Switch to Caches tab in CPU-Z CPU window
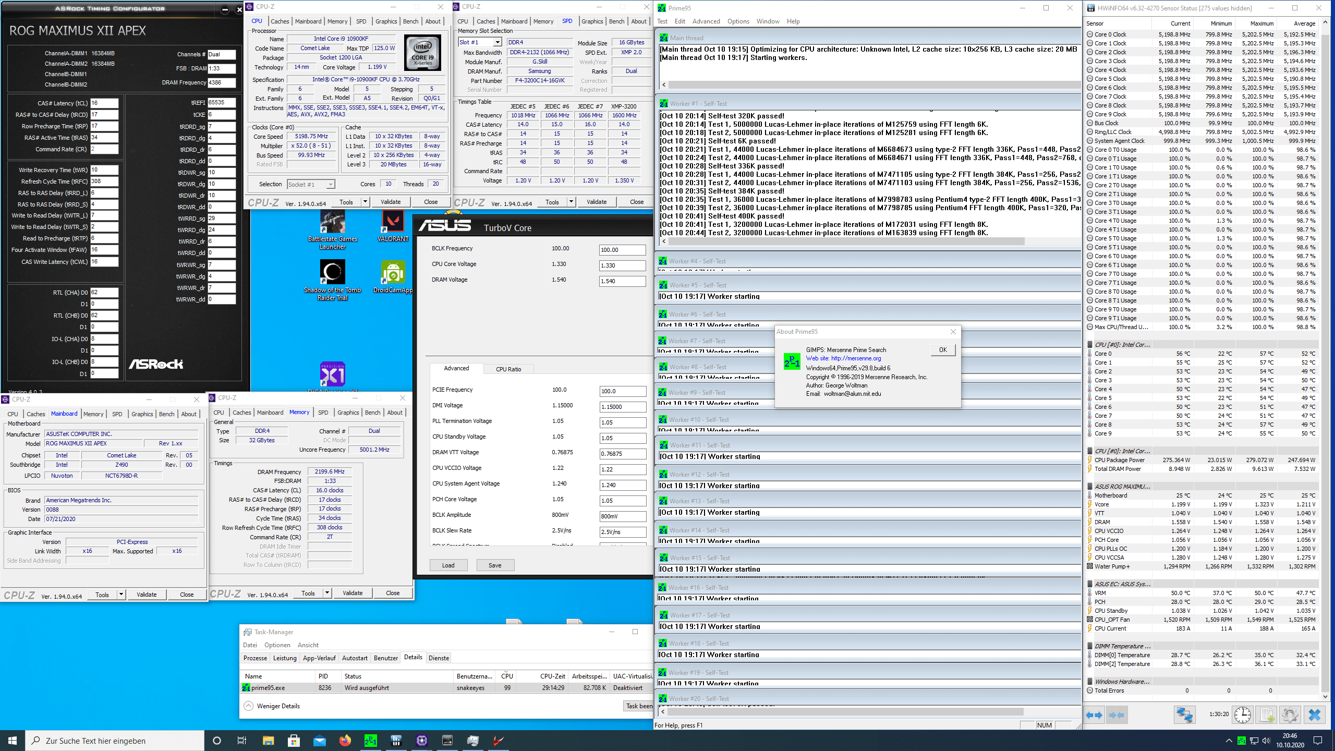The width and height of the screenshot is (1335, 751). coord(280,21)
